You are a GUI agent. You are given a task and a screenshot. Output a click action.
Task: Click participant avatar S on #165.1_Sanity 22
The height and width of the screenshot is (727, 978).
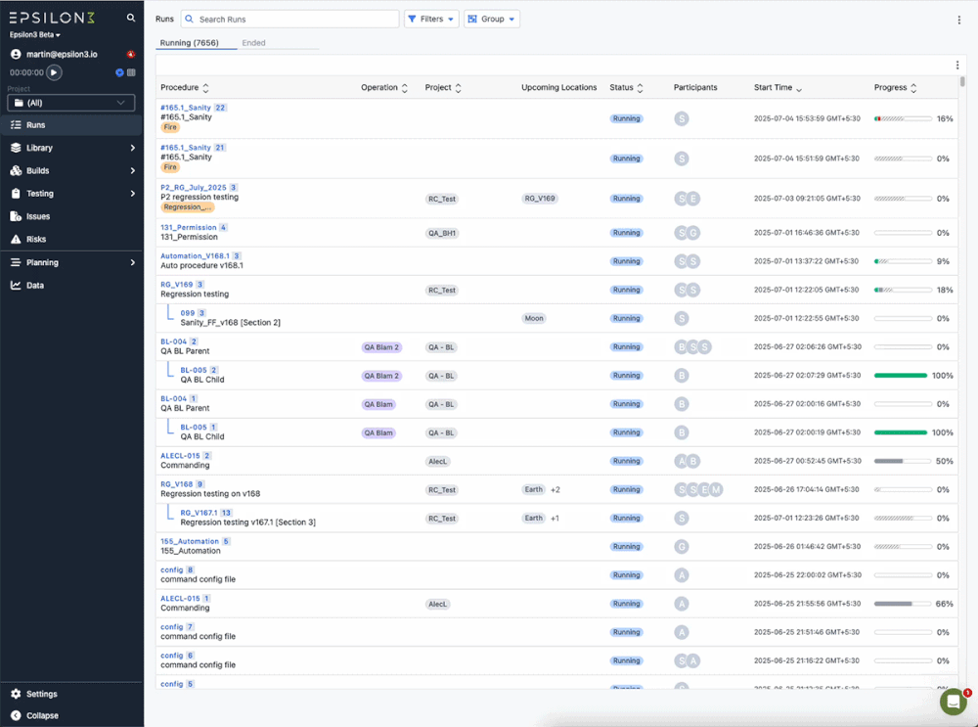coord(681,118)
